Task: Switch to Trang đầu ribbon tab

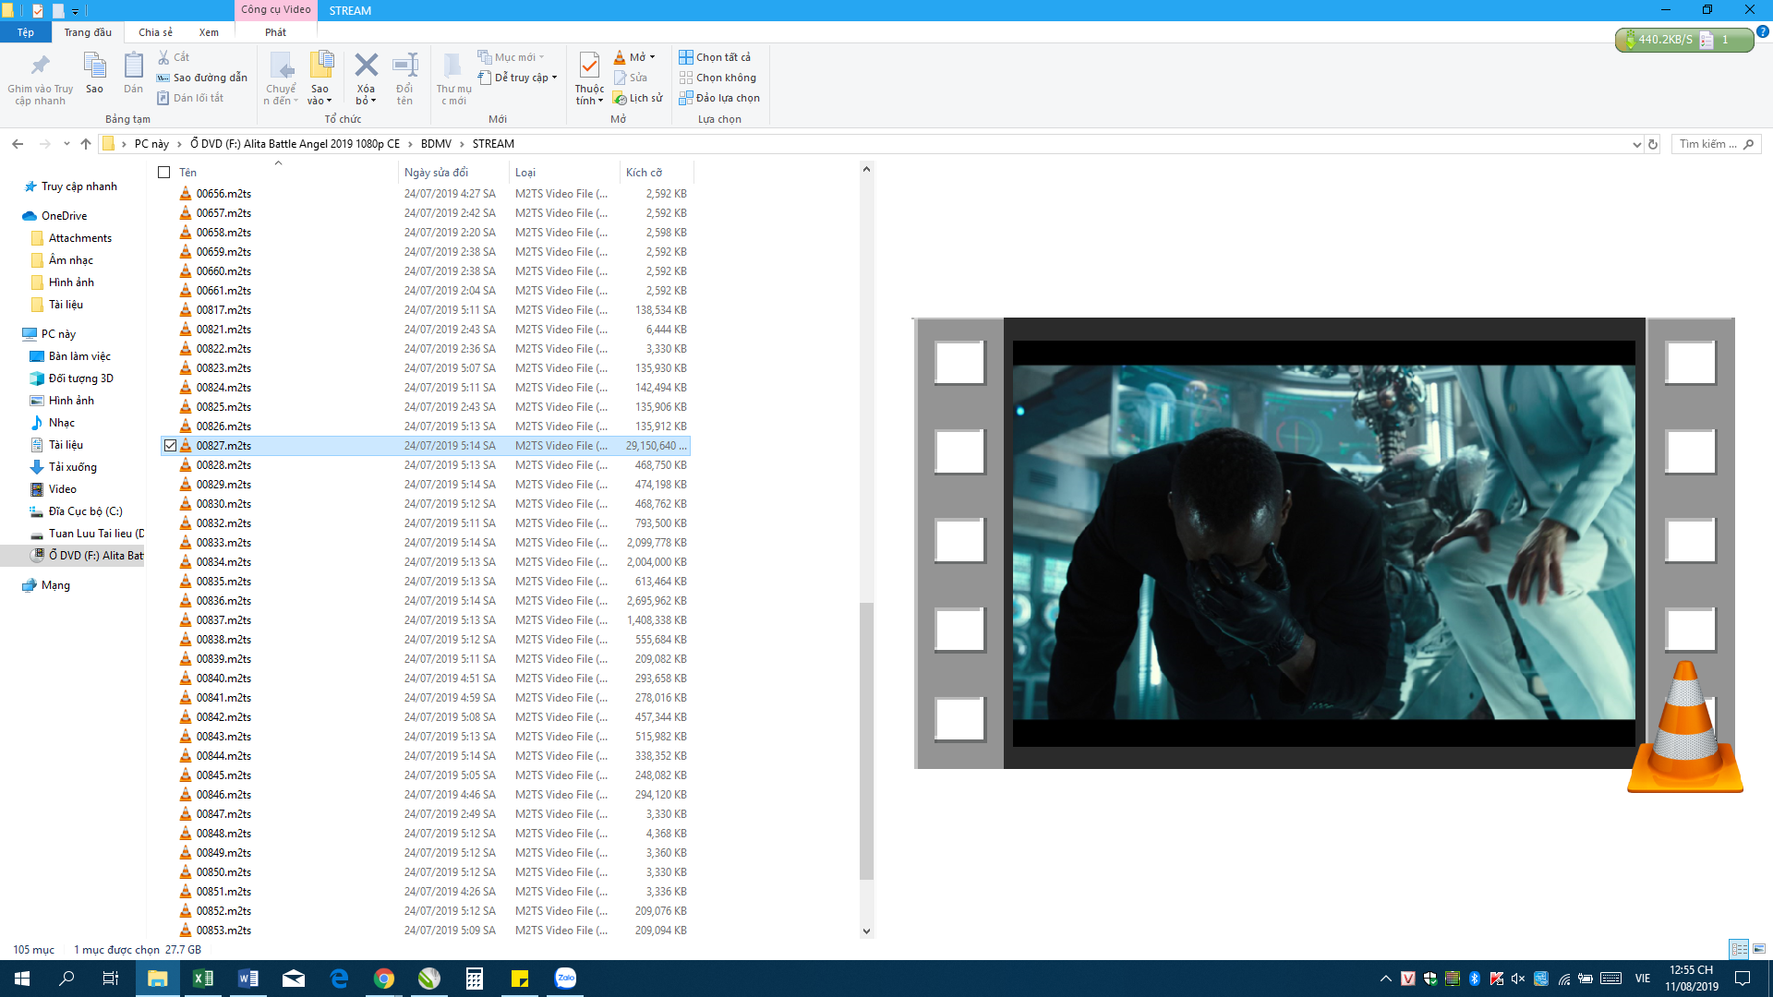Action: pyautogui.click(x=88, y=32)
